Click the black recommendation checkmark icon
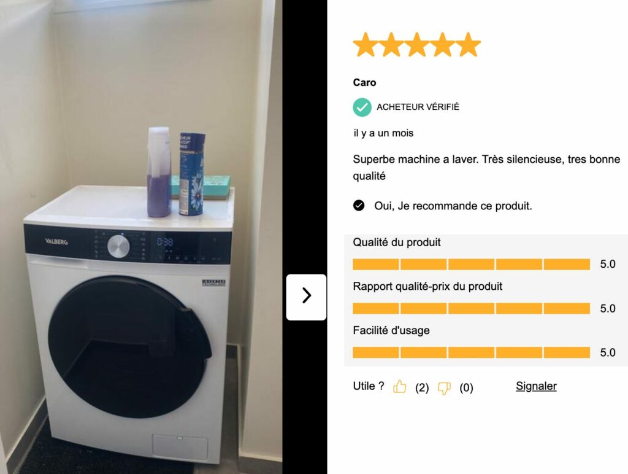This screenshot has width=628, height=474. pyautogui.click(x=359, y=206)
